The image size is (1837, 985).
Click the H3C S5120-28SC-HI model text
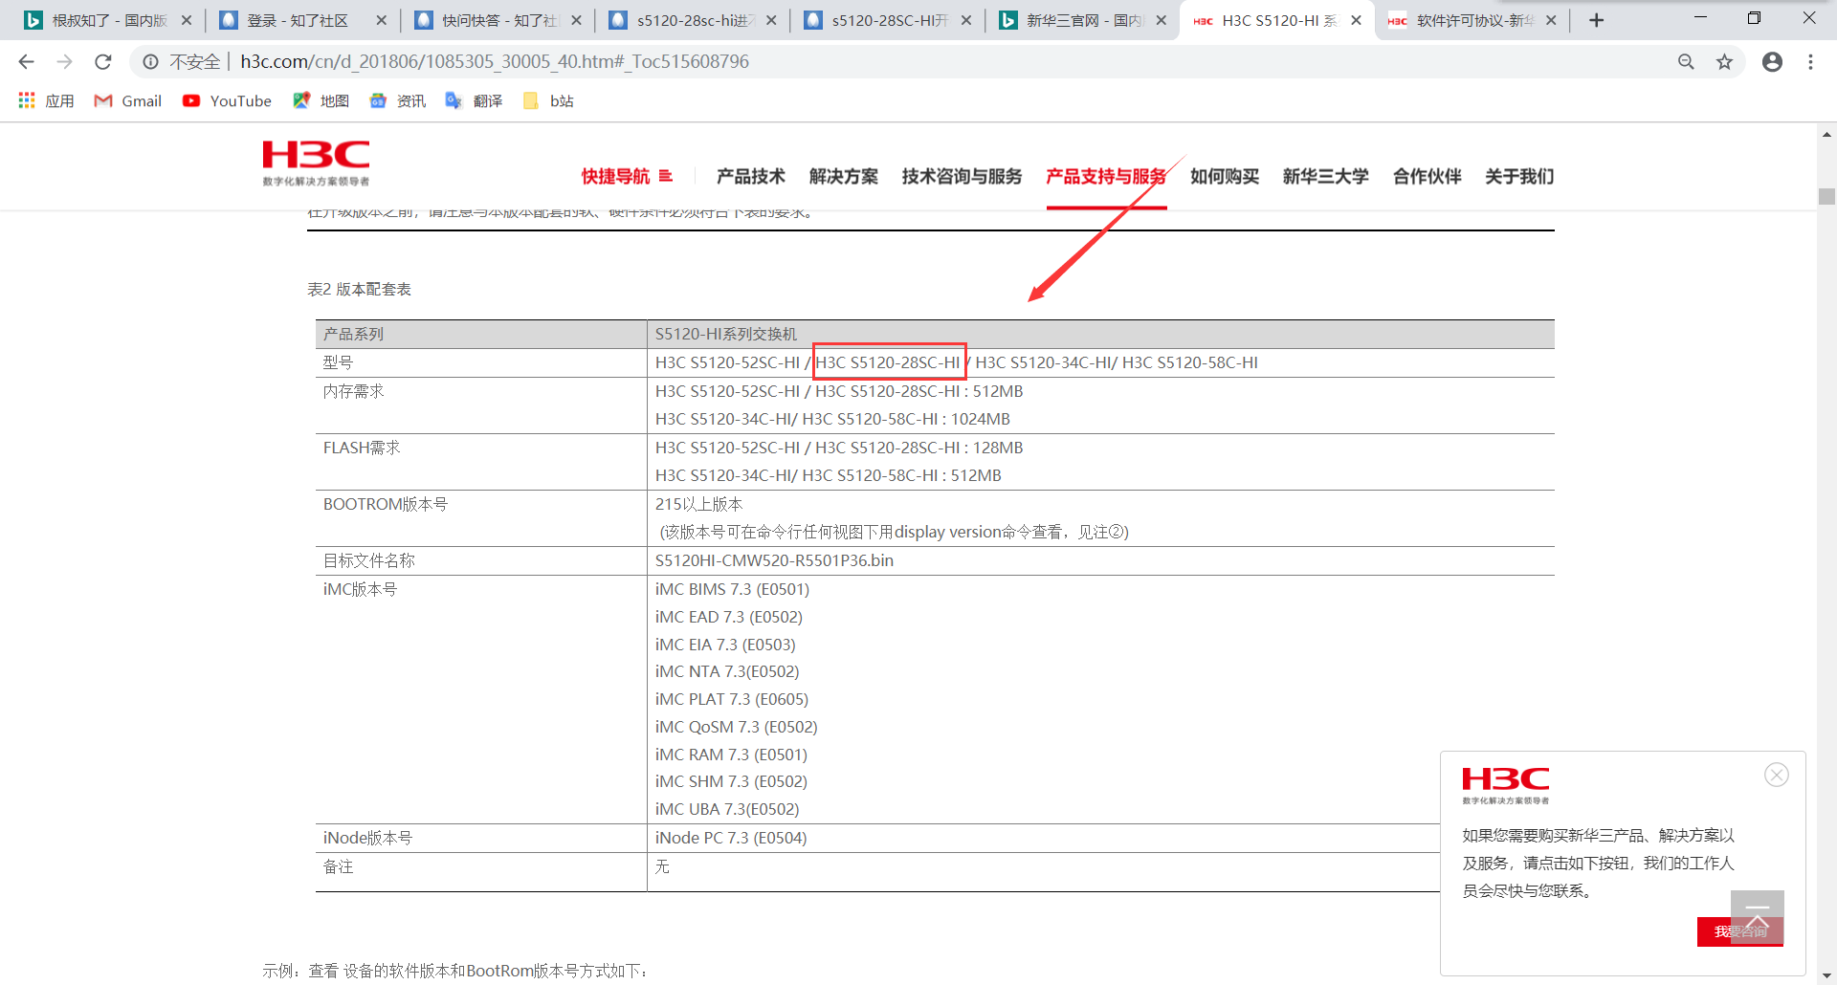(888, 362)
